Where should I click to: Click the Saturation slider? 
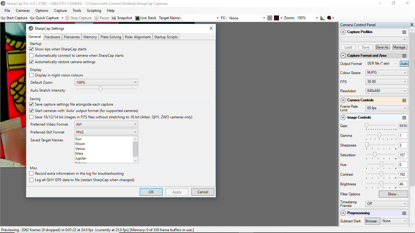pos(381,155)
